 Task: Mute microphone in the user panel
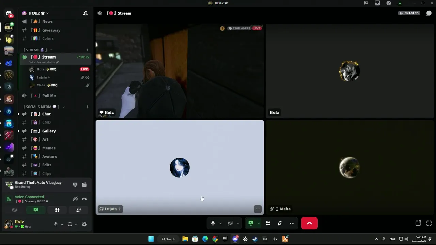click(56, 224)
